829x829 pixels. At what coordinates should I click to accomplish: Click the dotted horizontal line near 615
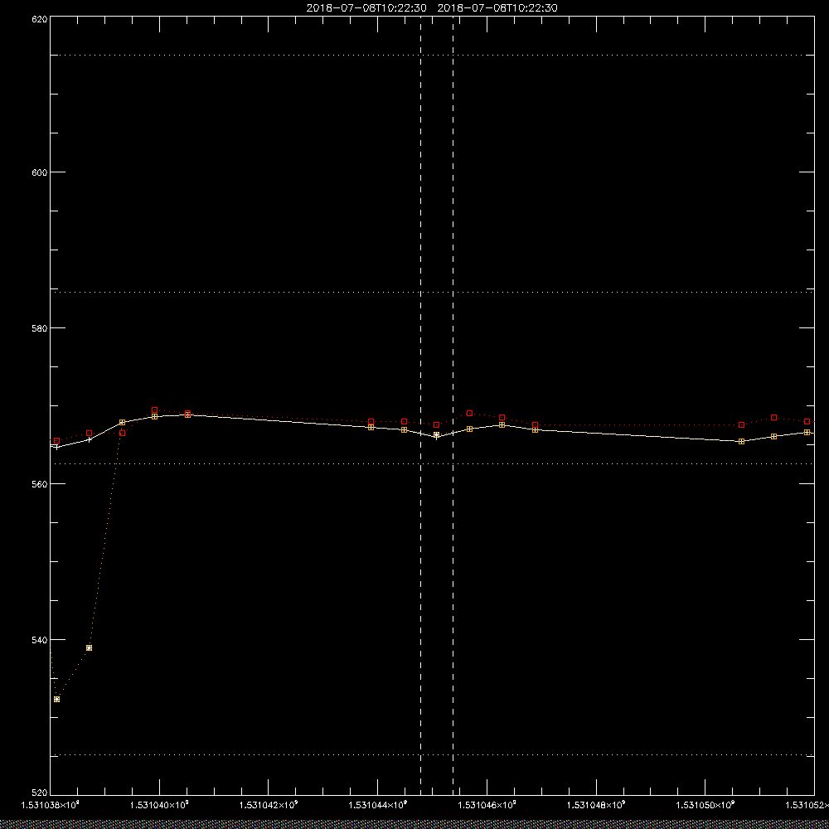[x=432, y=55]
